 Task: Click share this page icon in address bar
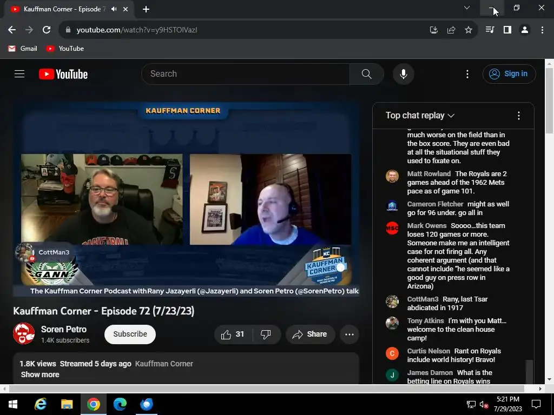click(x=451, y=30)
